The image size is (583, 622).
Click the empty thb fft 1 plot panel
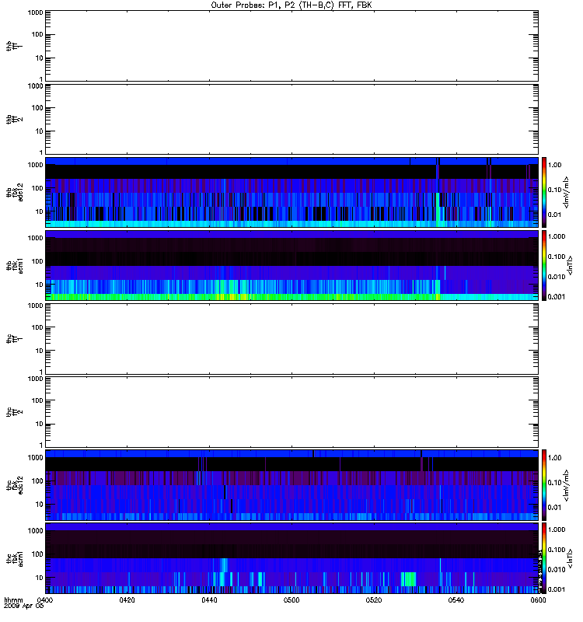click(291, 46)
